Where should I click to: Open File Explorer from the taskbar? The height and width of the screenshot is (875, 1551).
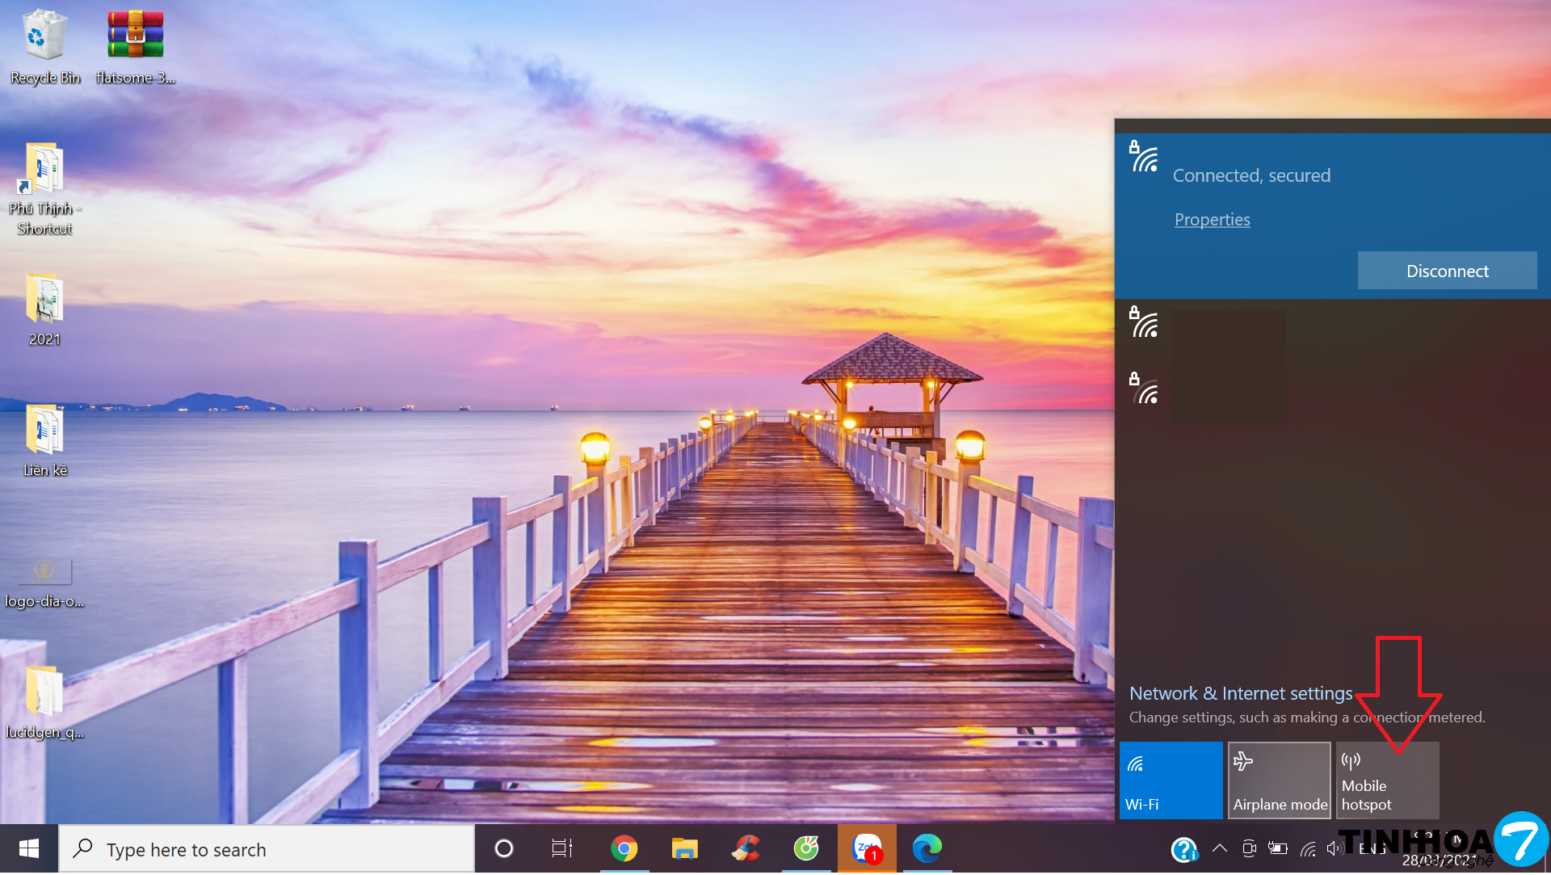[x=684, y=848]
